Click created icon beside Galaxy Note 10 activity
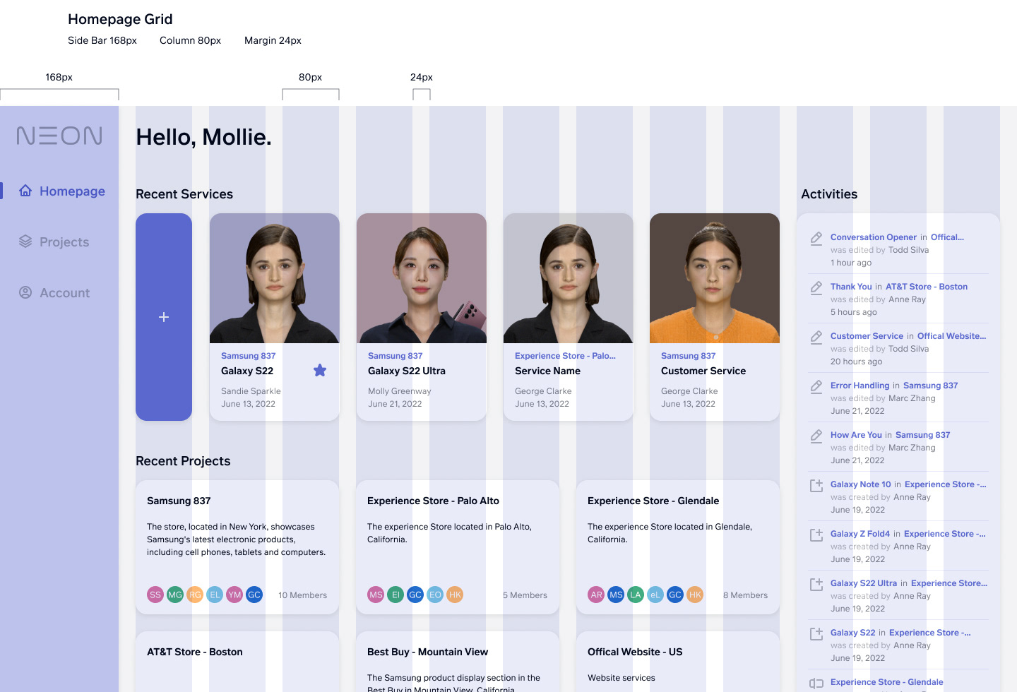The image size is (1017, 692). coord(816,485)
